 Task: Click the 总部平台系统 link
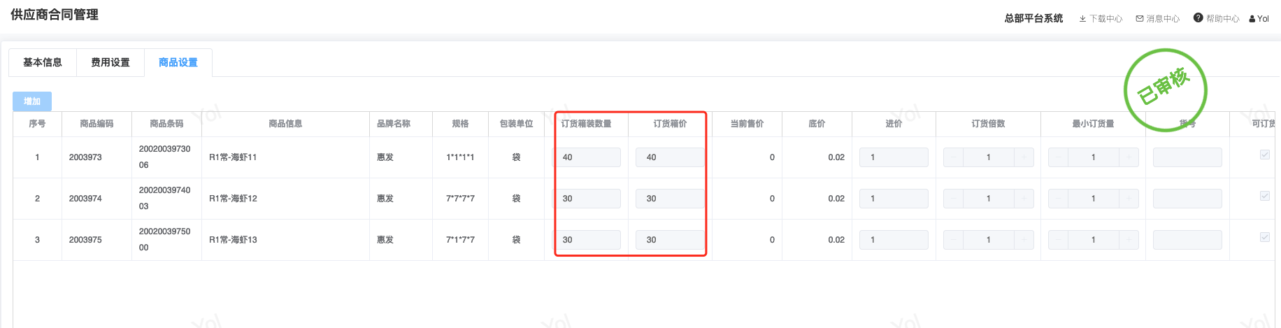(1033, 18)
